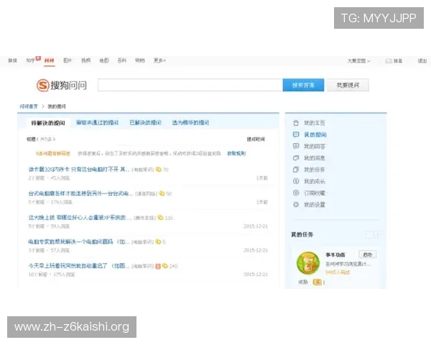
Task: Click the coin icon beside reward 115
Action: coord(160,218)
